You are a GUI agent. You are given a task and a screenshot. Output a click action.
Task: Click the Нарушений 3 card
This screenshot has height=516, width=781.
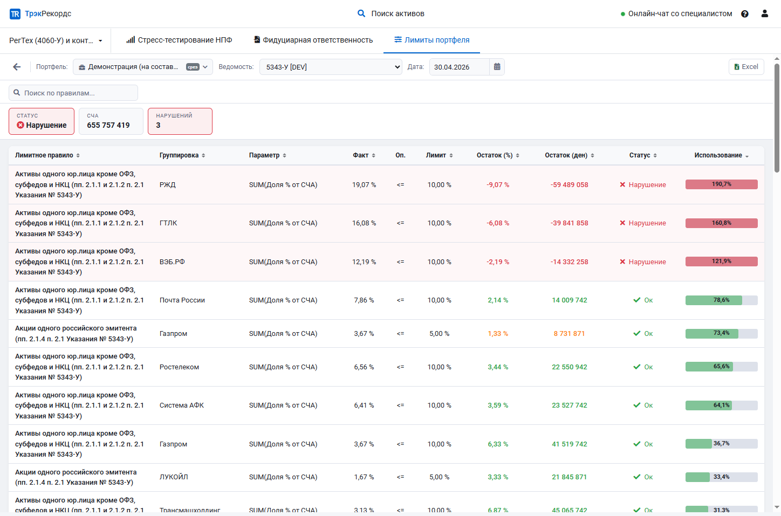[x=180, y=121]
